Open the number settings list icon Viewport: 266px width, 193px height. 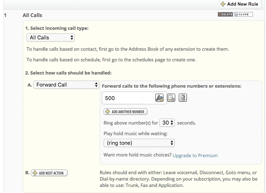pyautogui.click(x=171, y=98)
